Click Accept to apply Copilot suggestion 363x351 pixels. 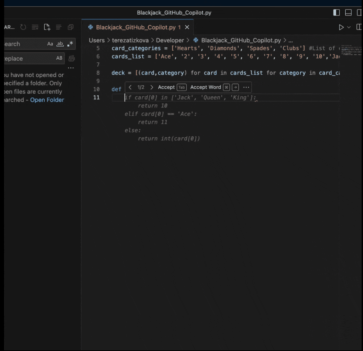[x=166, y=87]
